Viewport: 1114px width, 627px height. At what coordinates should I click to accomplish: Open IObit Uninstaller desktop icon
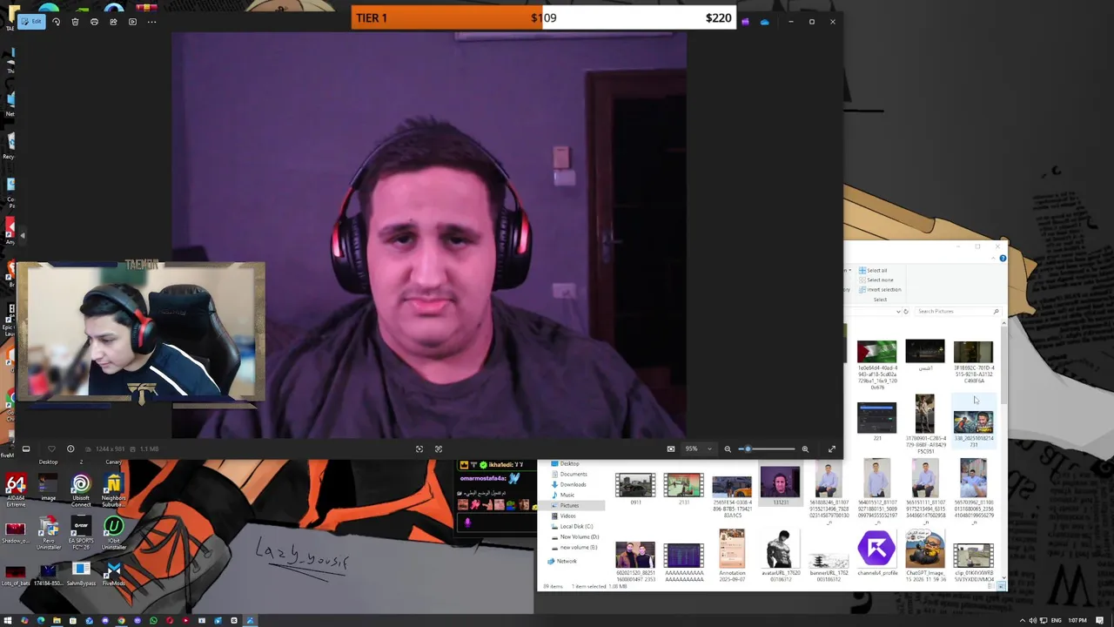tap(113, 533)
